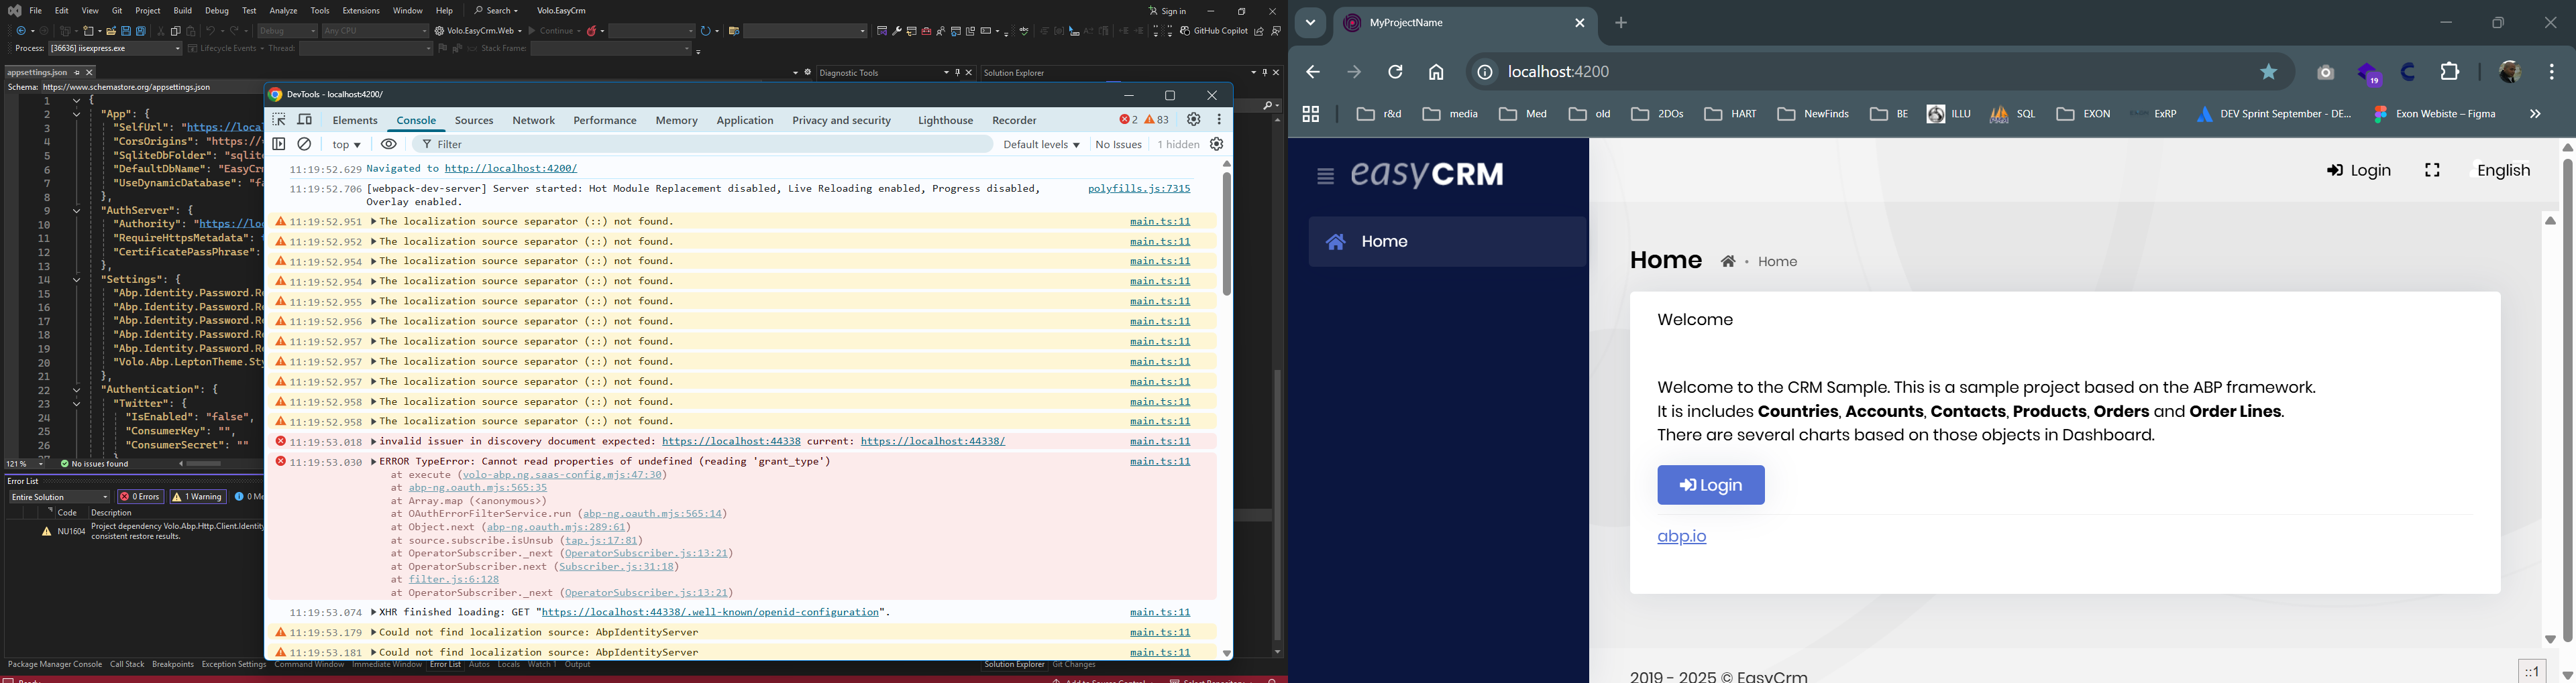Viewport: 2576px width, 683px height.
Task: Click the console Filter input field
Action: (700, 145)
